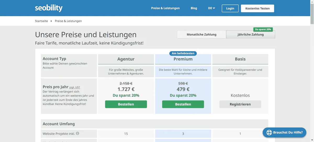Click the Am beliebtesten badge
The width and height of the screenshot is (314, 142).
pos(183,53)
